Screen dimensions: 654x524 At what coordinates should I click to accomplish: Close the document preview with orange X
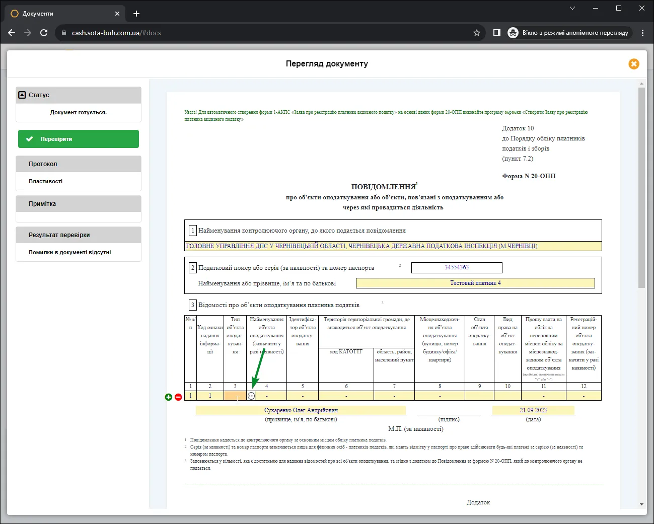(x=634, y=64)
